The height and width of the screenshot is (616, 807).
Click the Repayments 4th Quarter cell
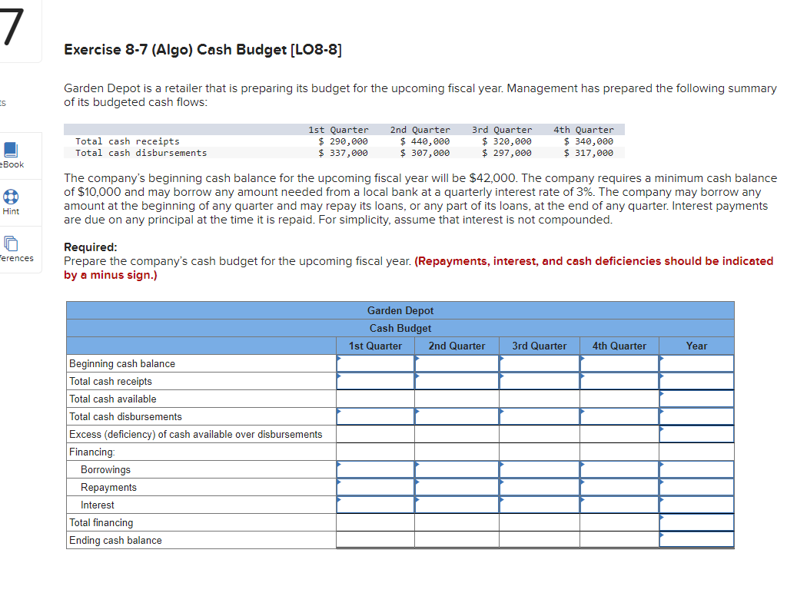coord(619,487)
